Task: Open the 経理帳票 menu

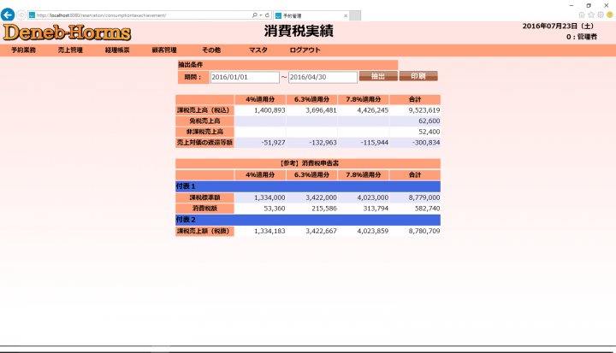Action: (117, 50)
